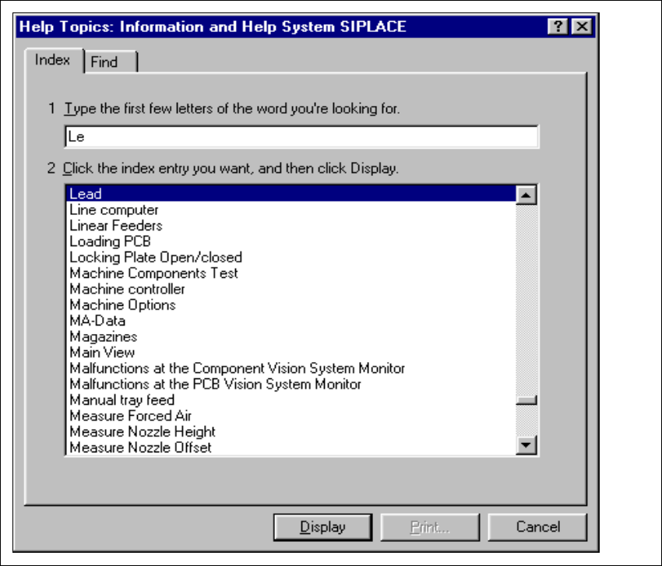The image size is (662, 566).
Task: Close the Help Topics dialog with X
Action: click(582, 26)
